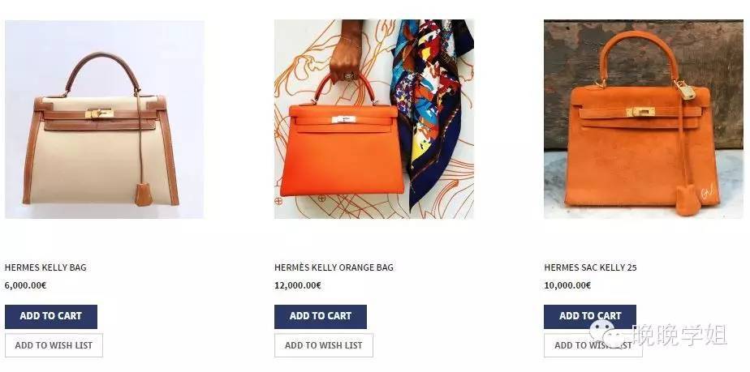Screen dimensions: 750x372
Task: Open the HERMÈS KELLY ORANGE BAG title link
Action: click(x=334, y=267)
